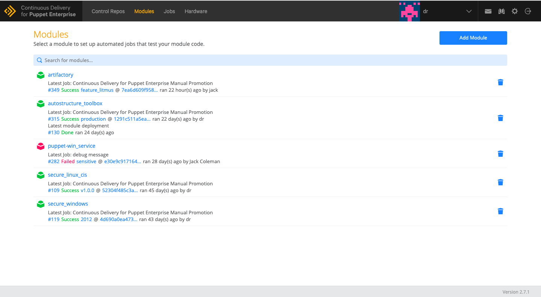Open the secure_windows module
The height and width of the screenshot is (297, 541).
tap(68, 204)
